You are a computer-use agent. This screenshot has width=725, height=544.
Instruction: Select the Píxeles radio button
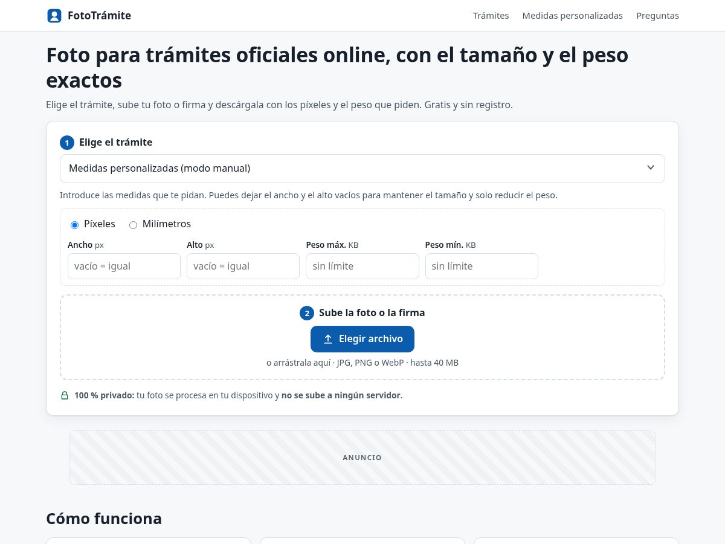click(x=74, y=225)
